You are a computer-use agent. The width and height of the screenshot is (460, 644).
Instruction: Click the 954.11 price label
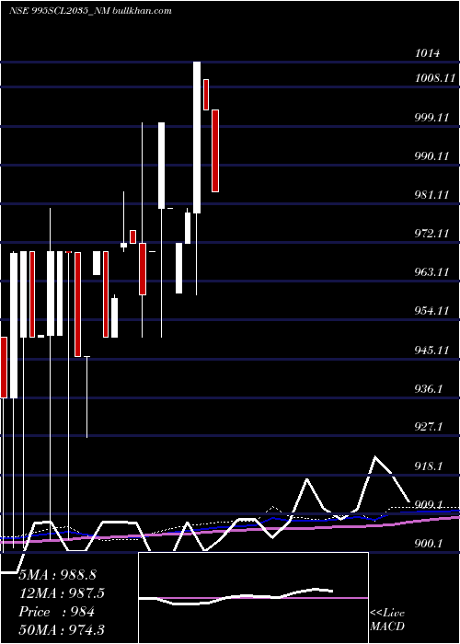431,311
